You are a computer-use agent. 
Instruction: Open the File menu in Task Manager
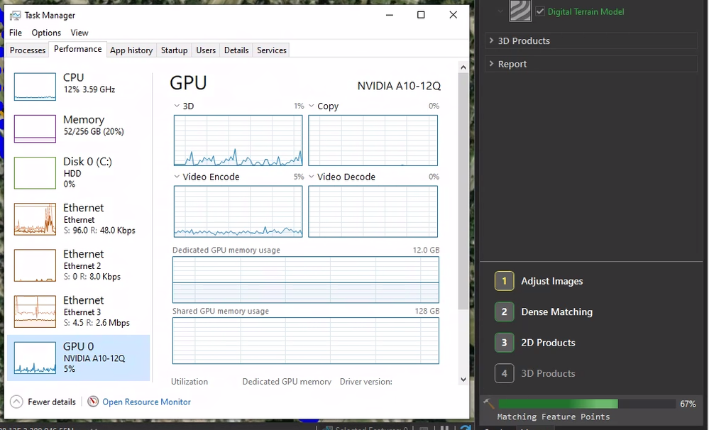click(16, 33)
